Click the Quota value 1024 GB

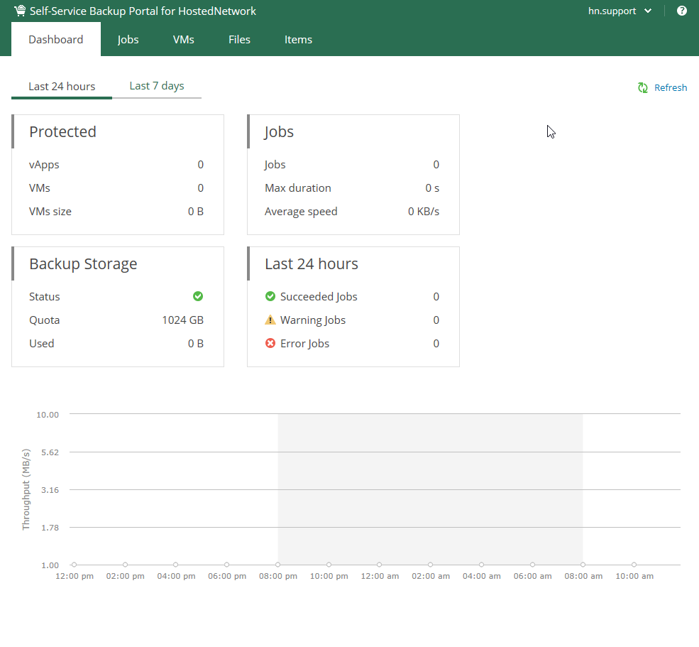183,320
